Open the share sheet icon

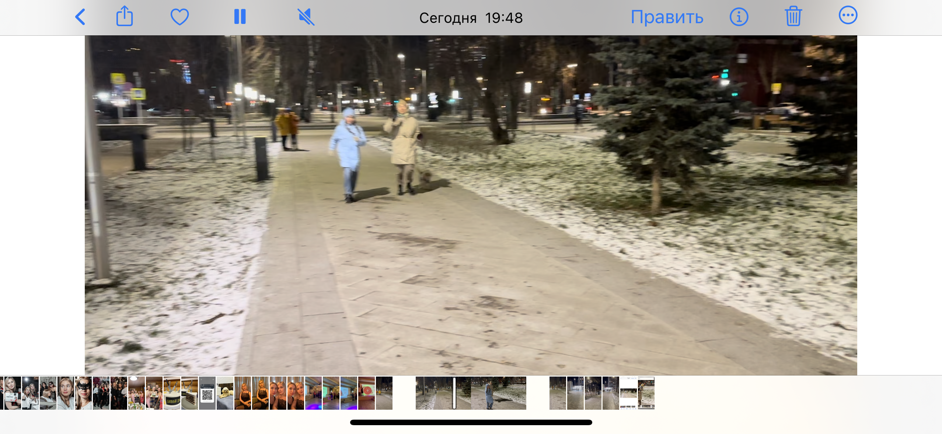click(125, 16)
